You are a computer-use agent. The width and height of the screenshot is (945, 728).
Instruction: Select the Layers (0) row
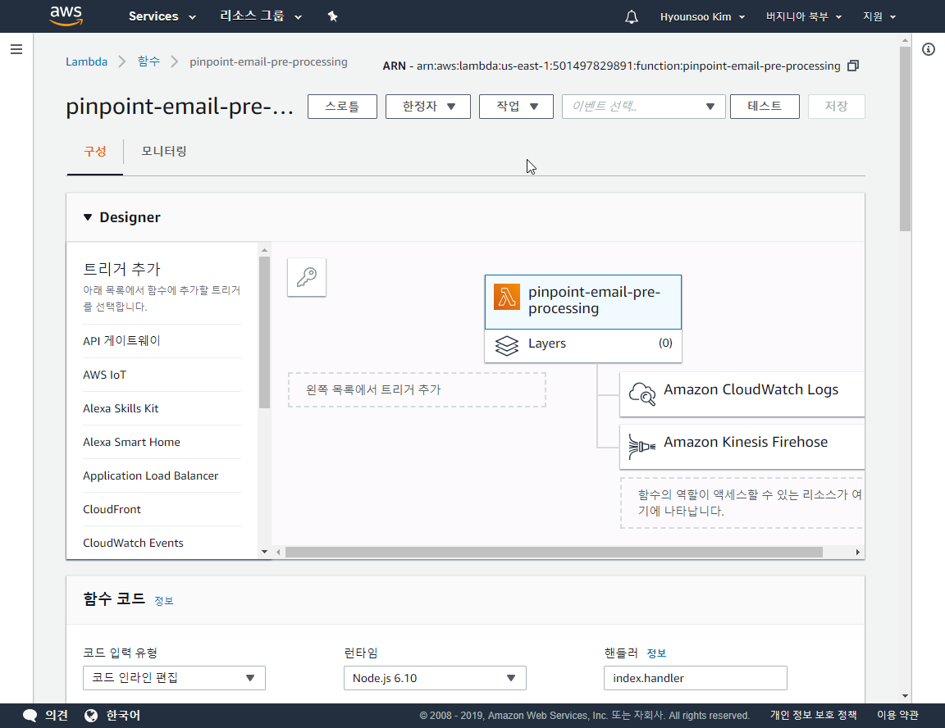(x=582, y=346)
